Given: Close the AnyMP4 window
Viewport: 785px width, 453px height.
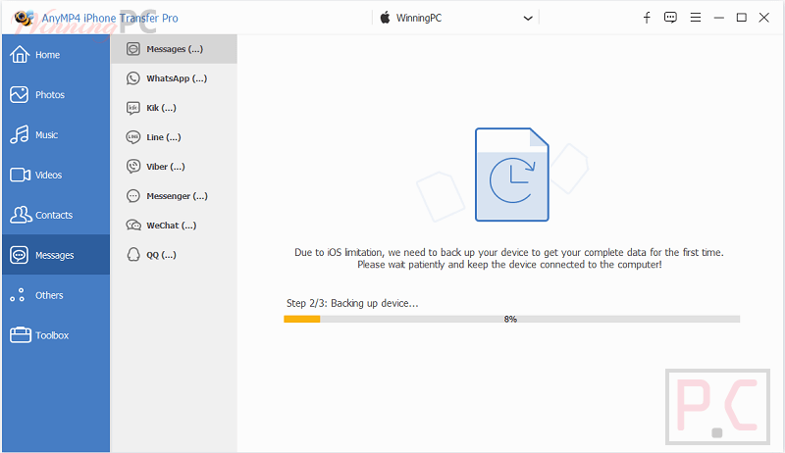Looking at the screenshot, I should click(764, 18).
